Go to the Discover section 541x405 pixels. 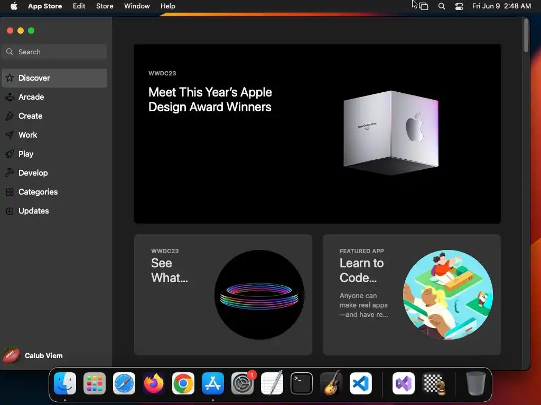[x=54, y=78]
